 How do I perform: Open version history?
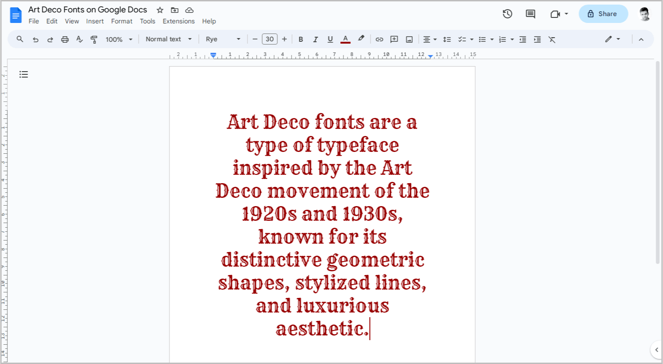507,14
